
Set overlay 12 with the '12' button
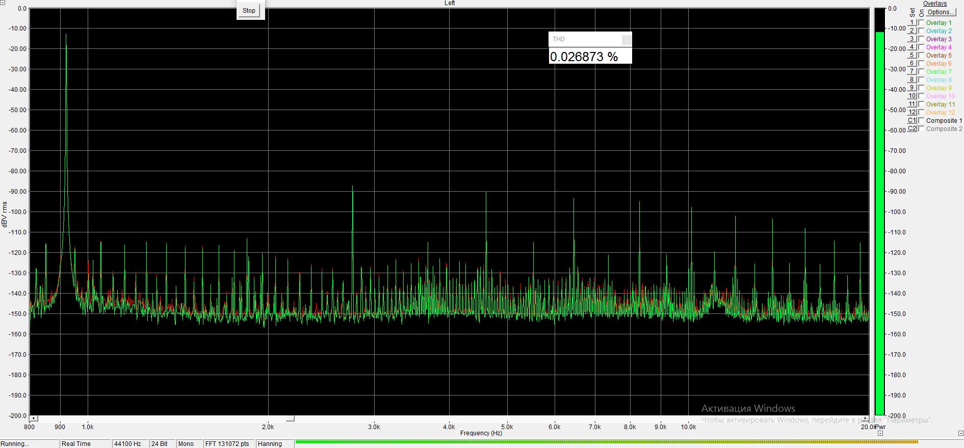[x=912, y=112]
